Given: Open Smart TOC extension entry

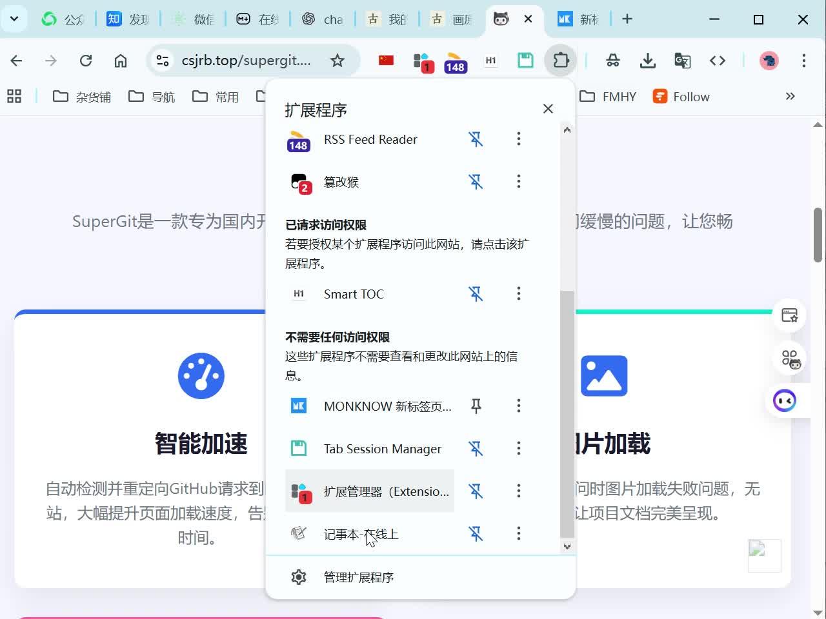Looking at the screenshot, I should pyautogui.click(x=370, y=294).
